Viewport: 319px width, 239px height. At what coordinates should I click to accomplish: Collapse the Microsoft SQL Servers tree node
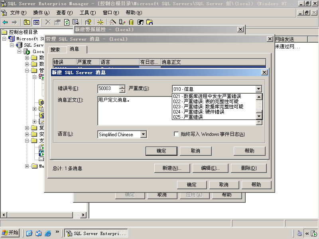click(x=4, y=39)
